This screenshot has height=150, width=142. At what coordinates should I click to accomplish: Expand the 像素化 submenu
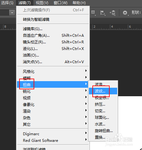click(53, 104)
